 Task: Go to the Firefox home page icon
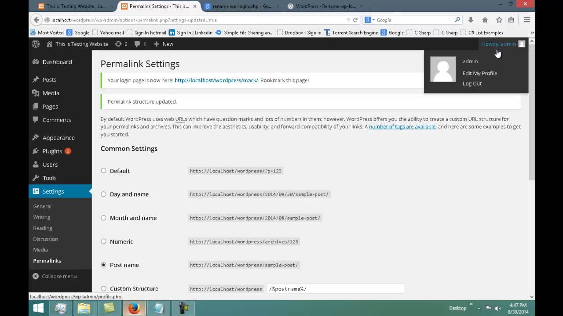tap(485, 20)
